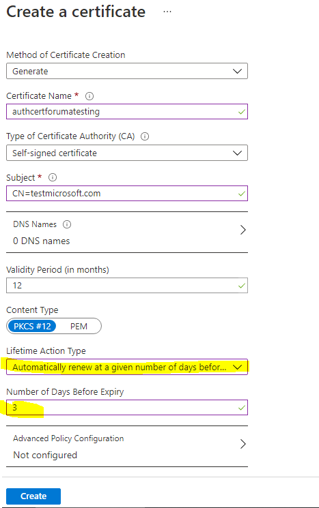
Task: Select PKCS #12 content type
Action: pos(32,326)
